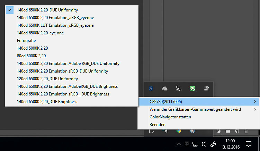Click the trash icon in layers panel
This screenshot has width=260, height=151.
click(x=246, y=131)
